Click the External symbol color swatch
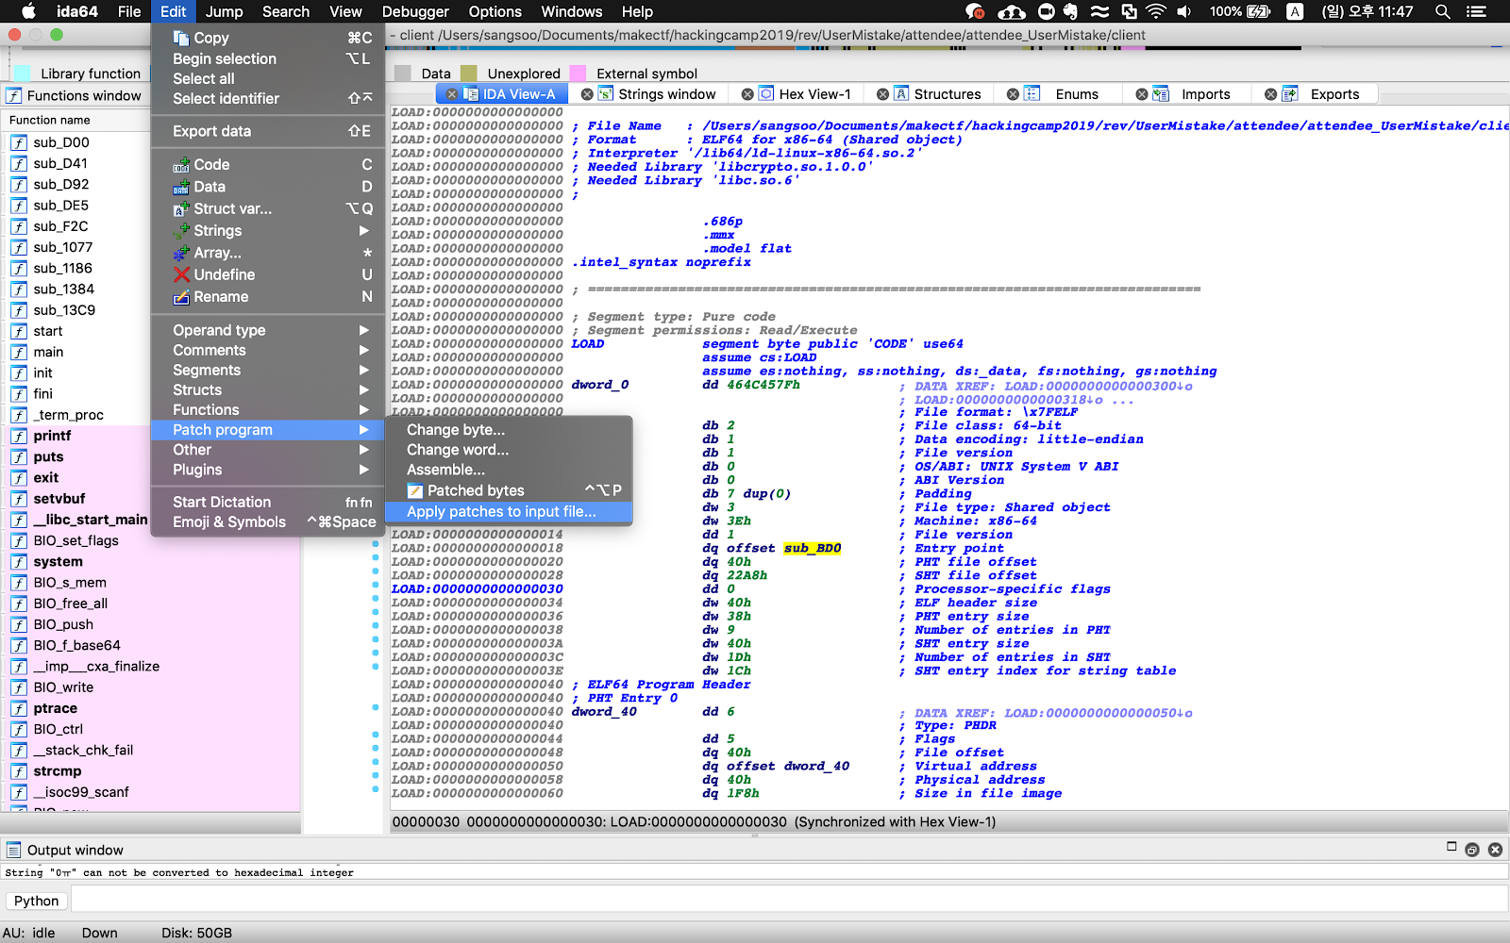 (x=578, y=74)
